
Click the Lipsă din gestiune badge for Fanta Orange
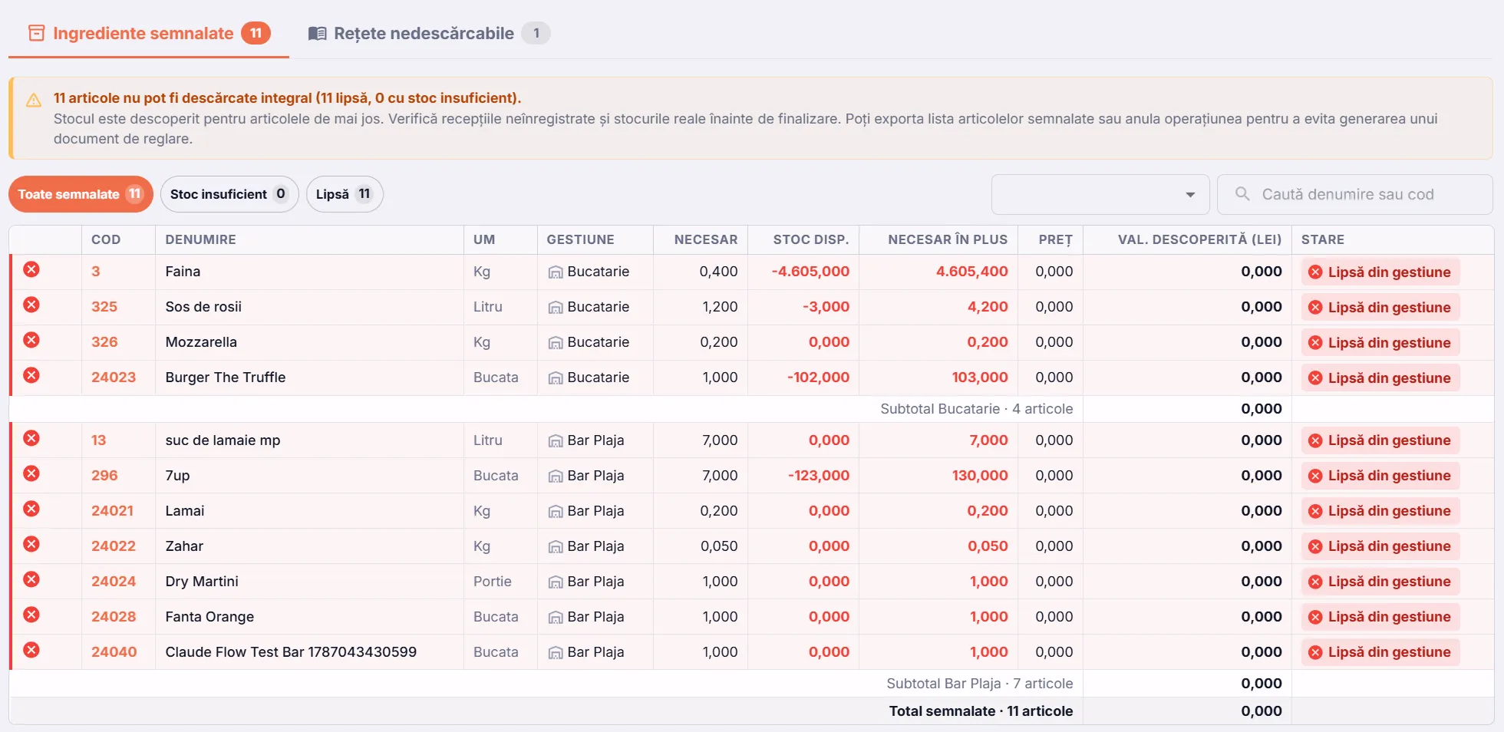click(x=1380, y=617)
